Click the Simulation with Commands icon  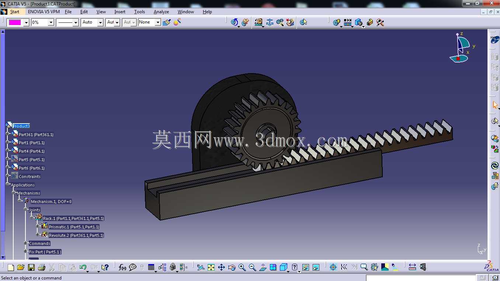[x=235, y=22]
